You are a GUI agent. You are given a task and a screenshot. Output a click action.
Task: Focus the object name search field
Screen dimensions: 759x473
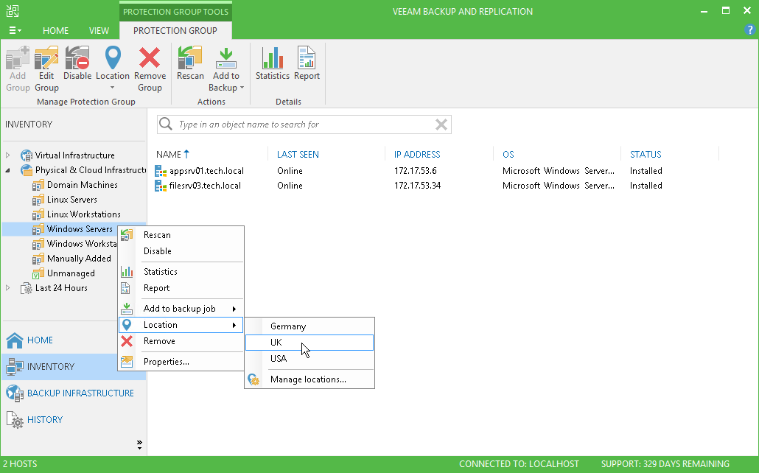[304, 125]
